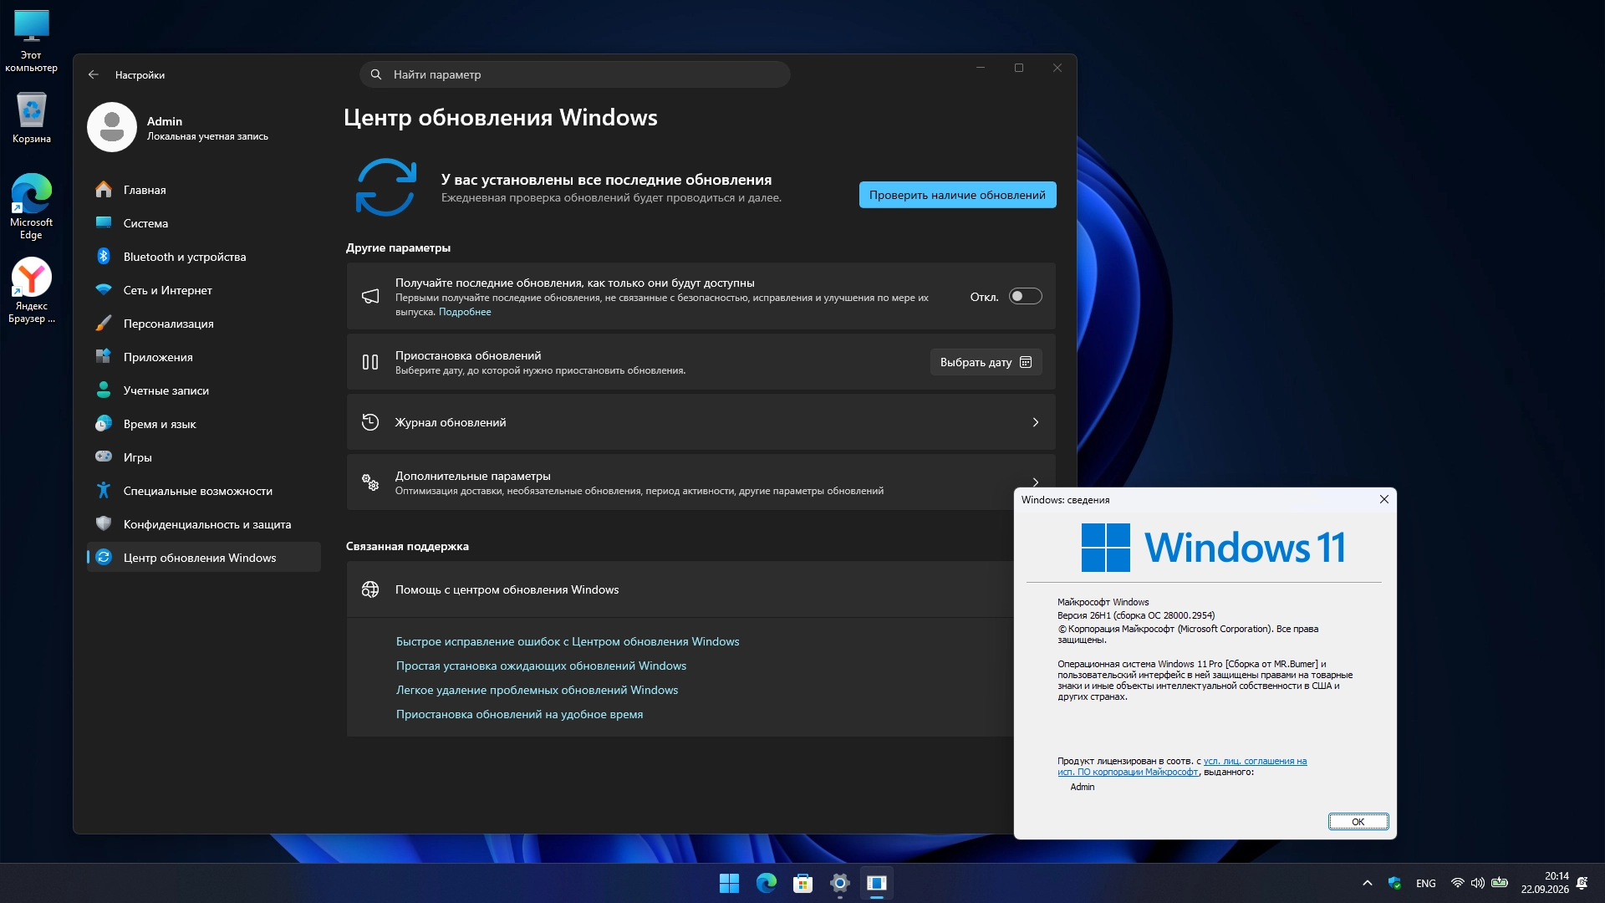This screenshot has width=1605, height=903.
Task: Click the volume icon in system tray
Action: click(x=1477, y=883)
